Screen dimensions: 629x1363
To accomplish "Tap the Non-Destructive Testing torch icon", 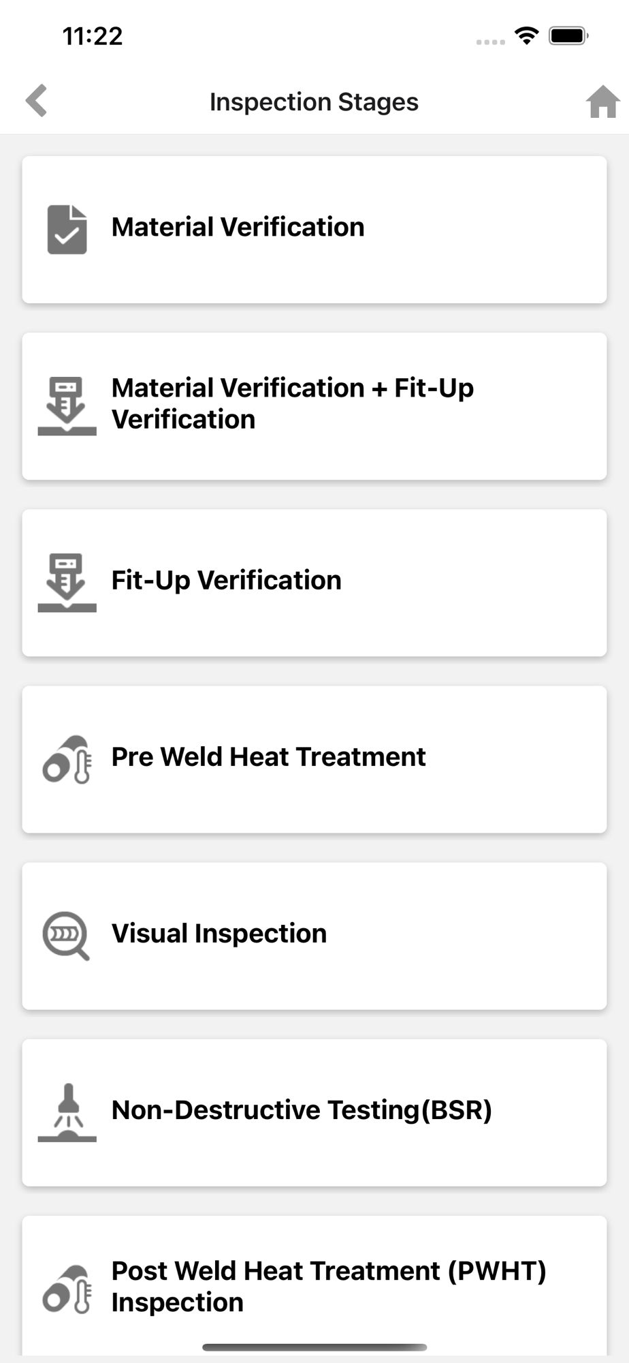I will pyautogui.click(x=67, y=1112).
